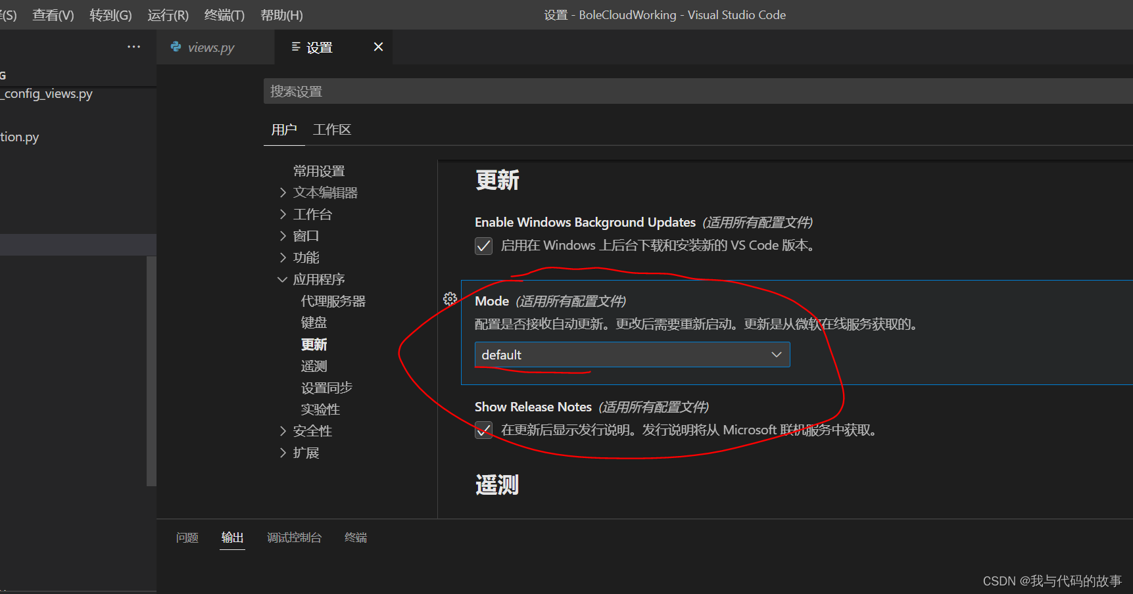The height and width of the screenshot is (594, 1133).
Task: Toggle Enable Windows Background Updates checkbox
Action: tap(484, 246)
